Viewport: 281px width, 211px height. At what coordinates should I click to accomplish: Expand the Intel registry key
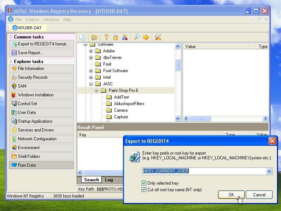click(x=91, y=78)
